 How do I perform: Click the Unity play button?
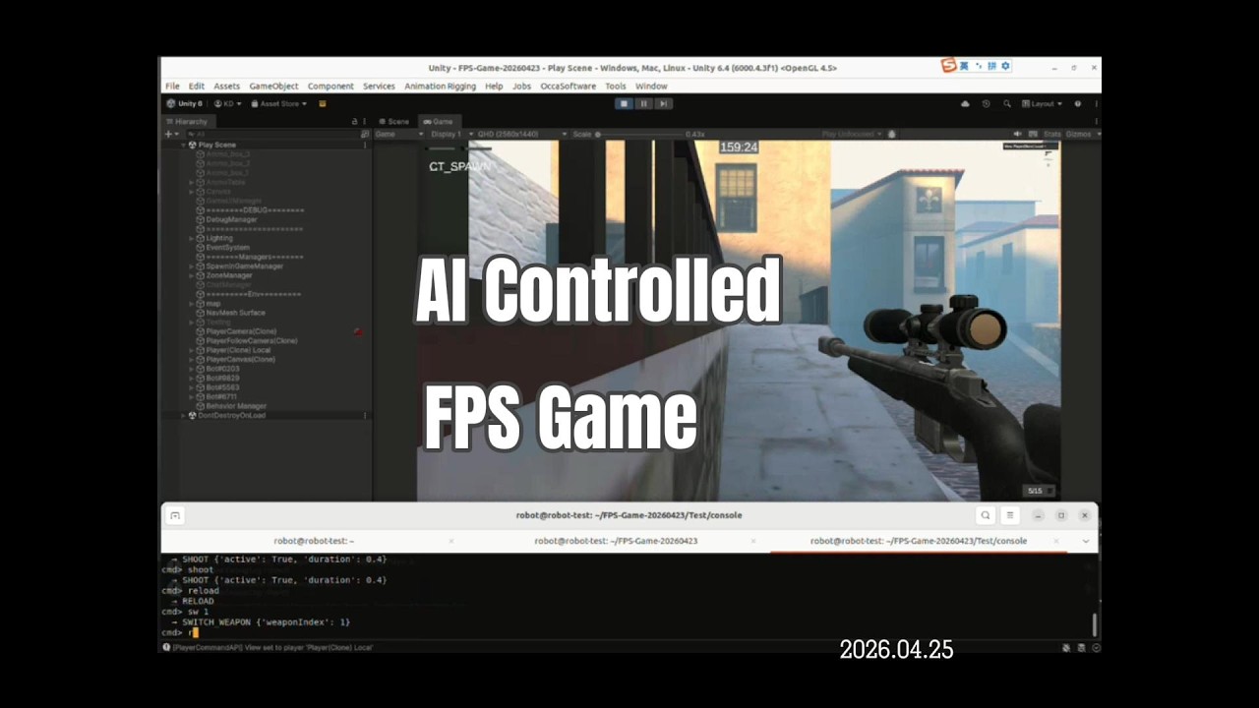624,103
